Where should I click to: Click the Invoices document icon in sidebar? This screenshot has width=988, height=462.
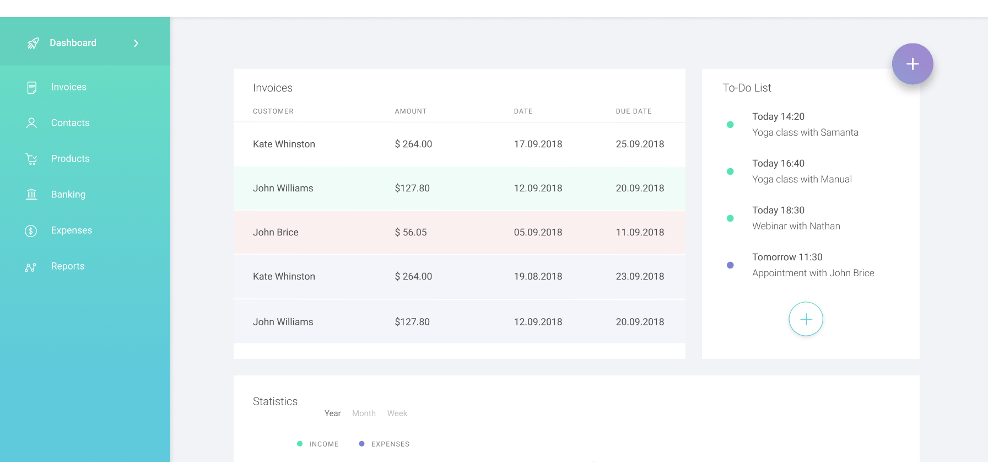32,87
